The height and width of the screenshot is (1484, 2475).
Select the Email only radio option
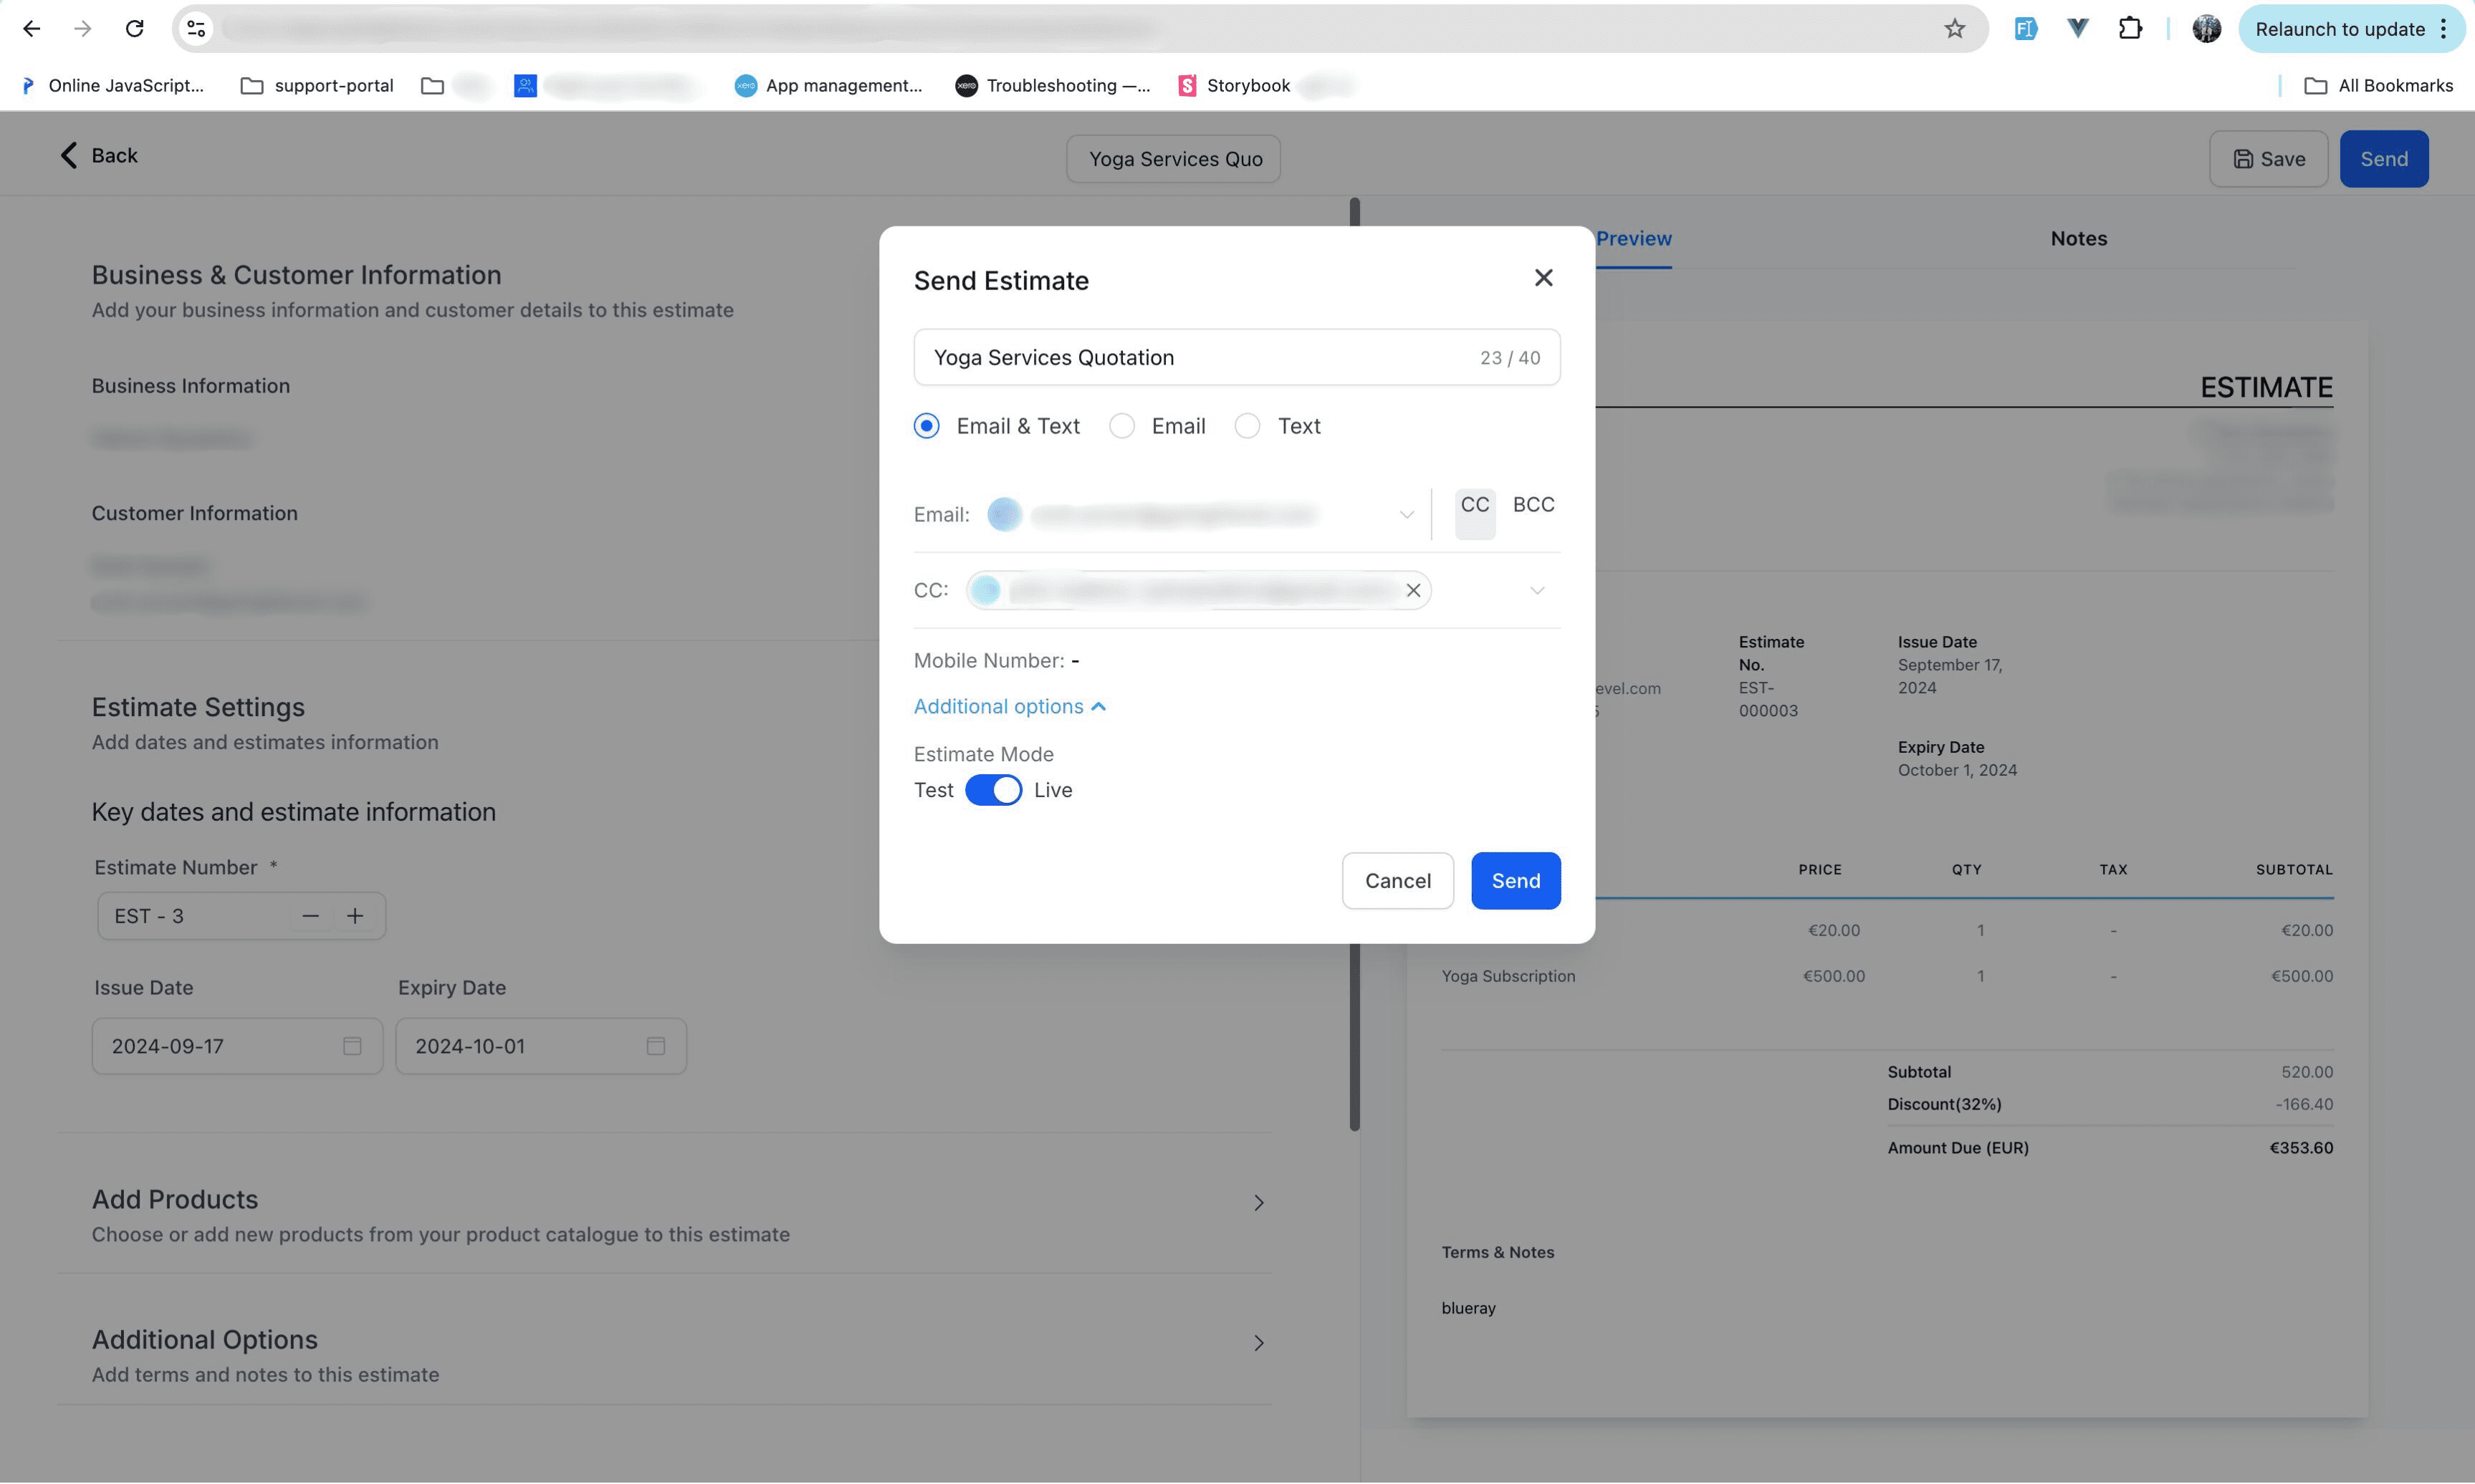pos(1121,426)
